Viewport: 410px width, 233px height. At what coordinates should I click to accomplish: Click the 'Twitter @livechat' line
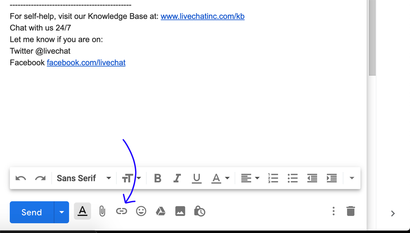(x=40, y=51)
